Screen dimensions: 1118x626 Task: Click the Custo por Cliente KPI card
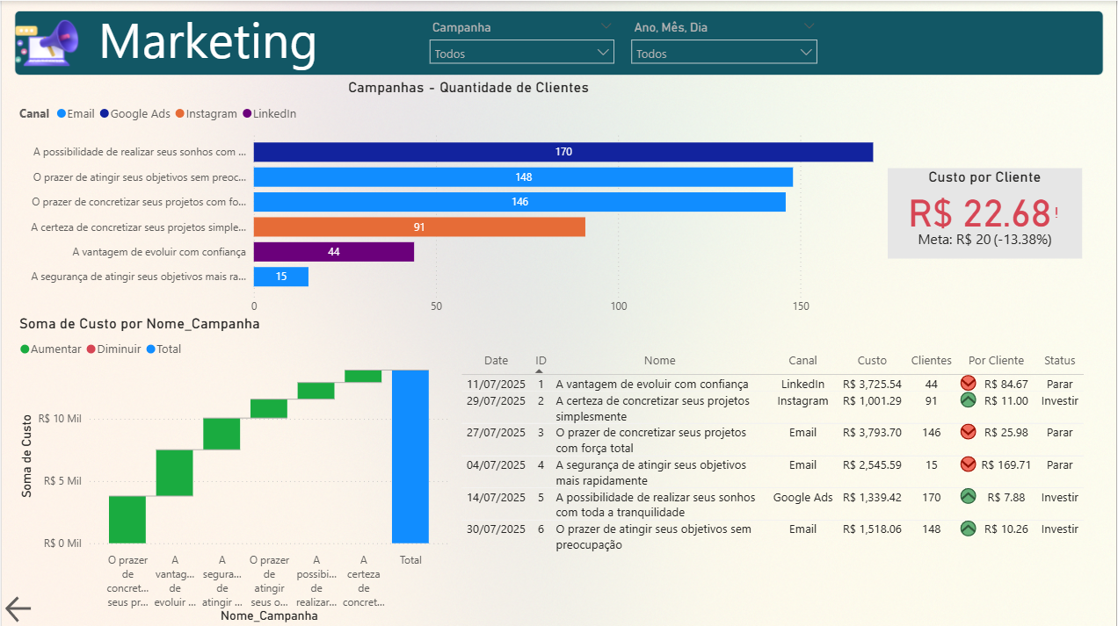(x=984, y=213)
